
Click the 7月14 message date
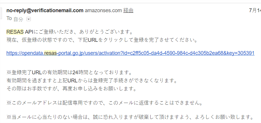255,10
